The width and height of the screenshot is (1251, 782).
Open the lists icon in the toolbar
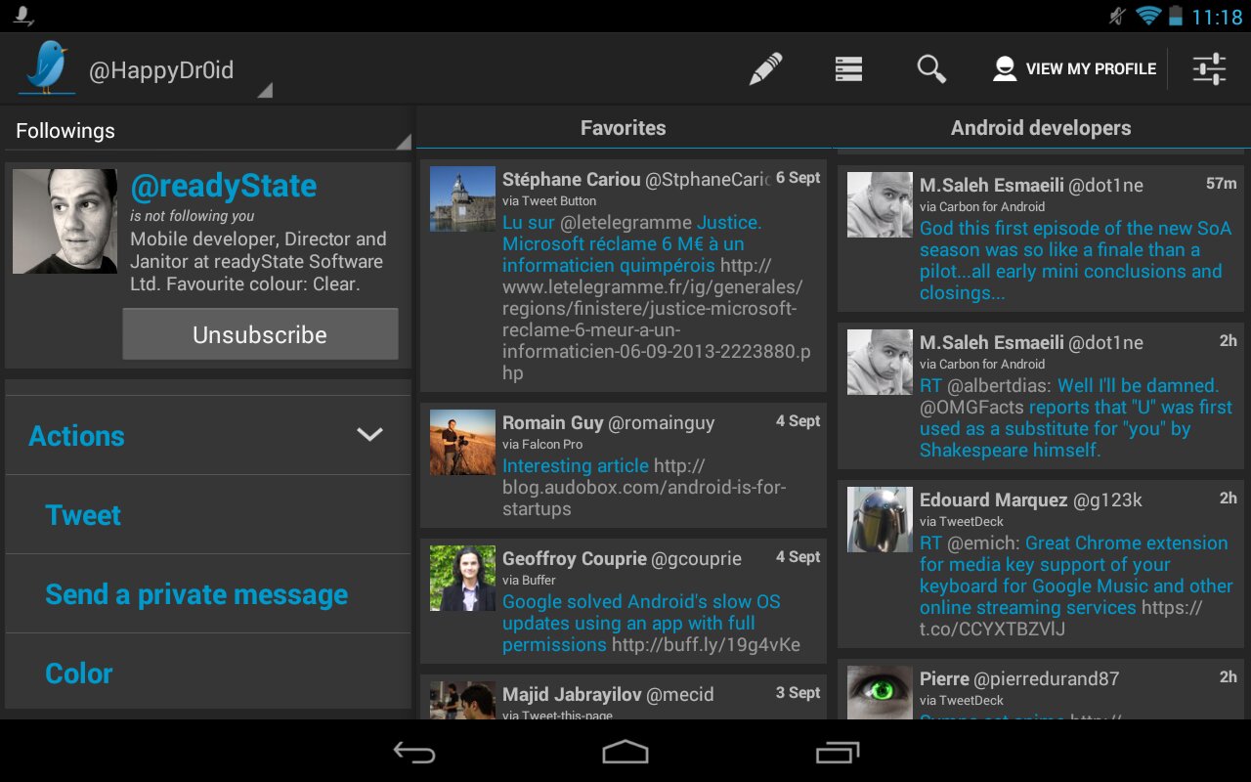point(848,68)
